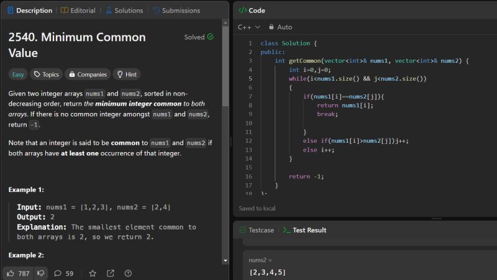Reveal the Hint
This screenshot has width=497, height=280.
127,75
